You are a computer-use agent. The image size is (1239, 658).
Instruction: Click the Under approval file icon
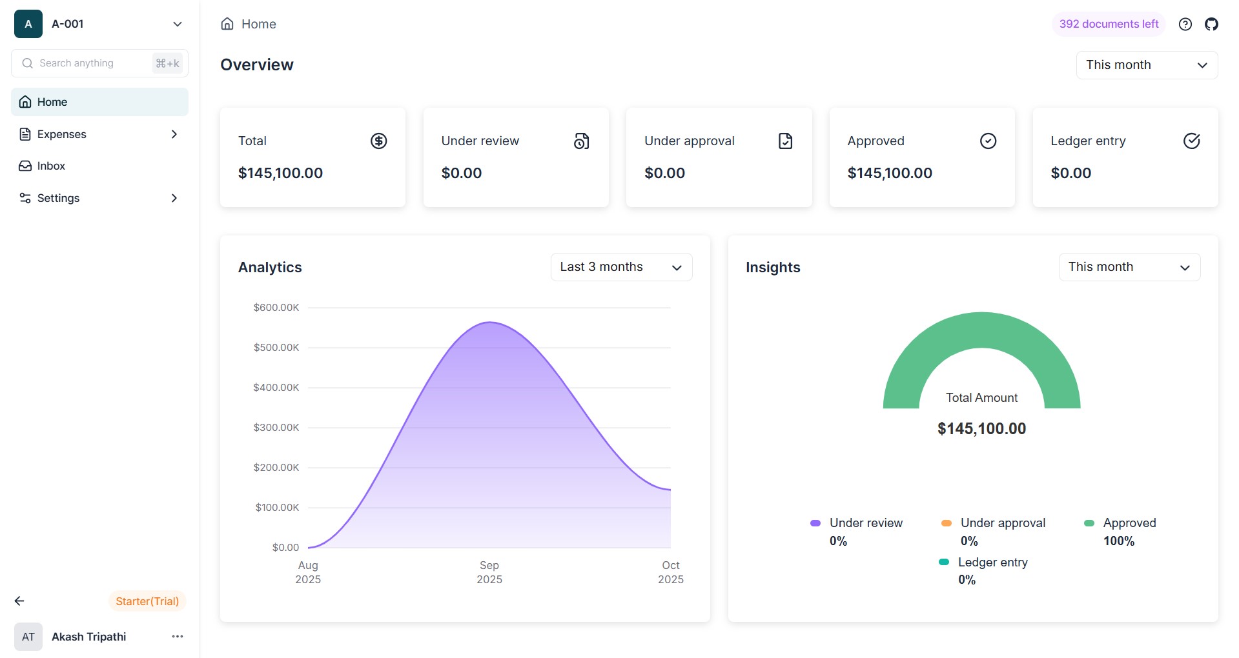(785, 141)
